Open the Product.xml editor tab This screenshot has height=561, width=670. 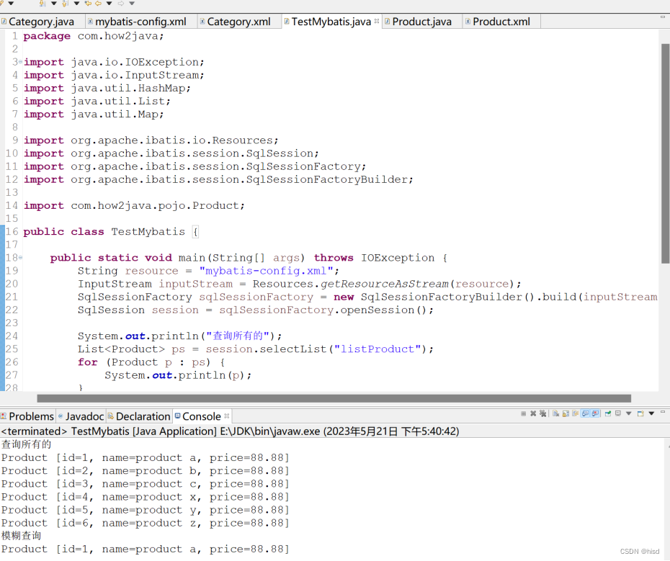[501, 22]
